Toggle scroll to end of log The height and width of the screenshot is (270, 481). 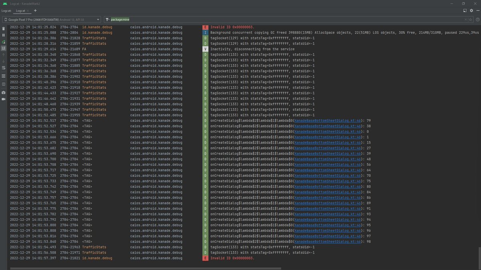pyautogui.click(x=4, y=48)
